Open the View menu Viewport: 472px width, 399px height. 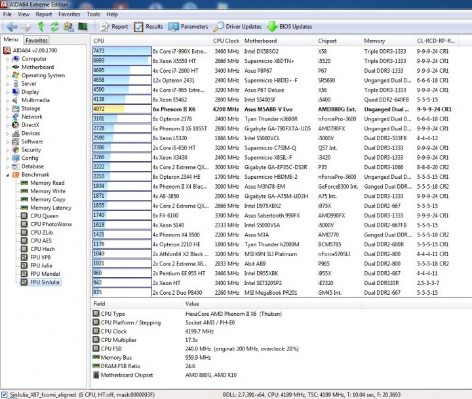coord(24,14)
